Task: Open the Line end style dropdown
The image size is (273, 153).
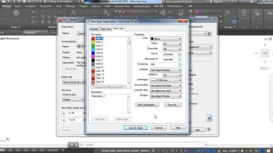Action: pos(166,86)
